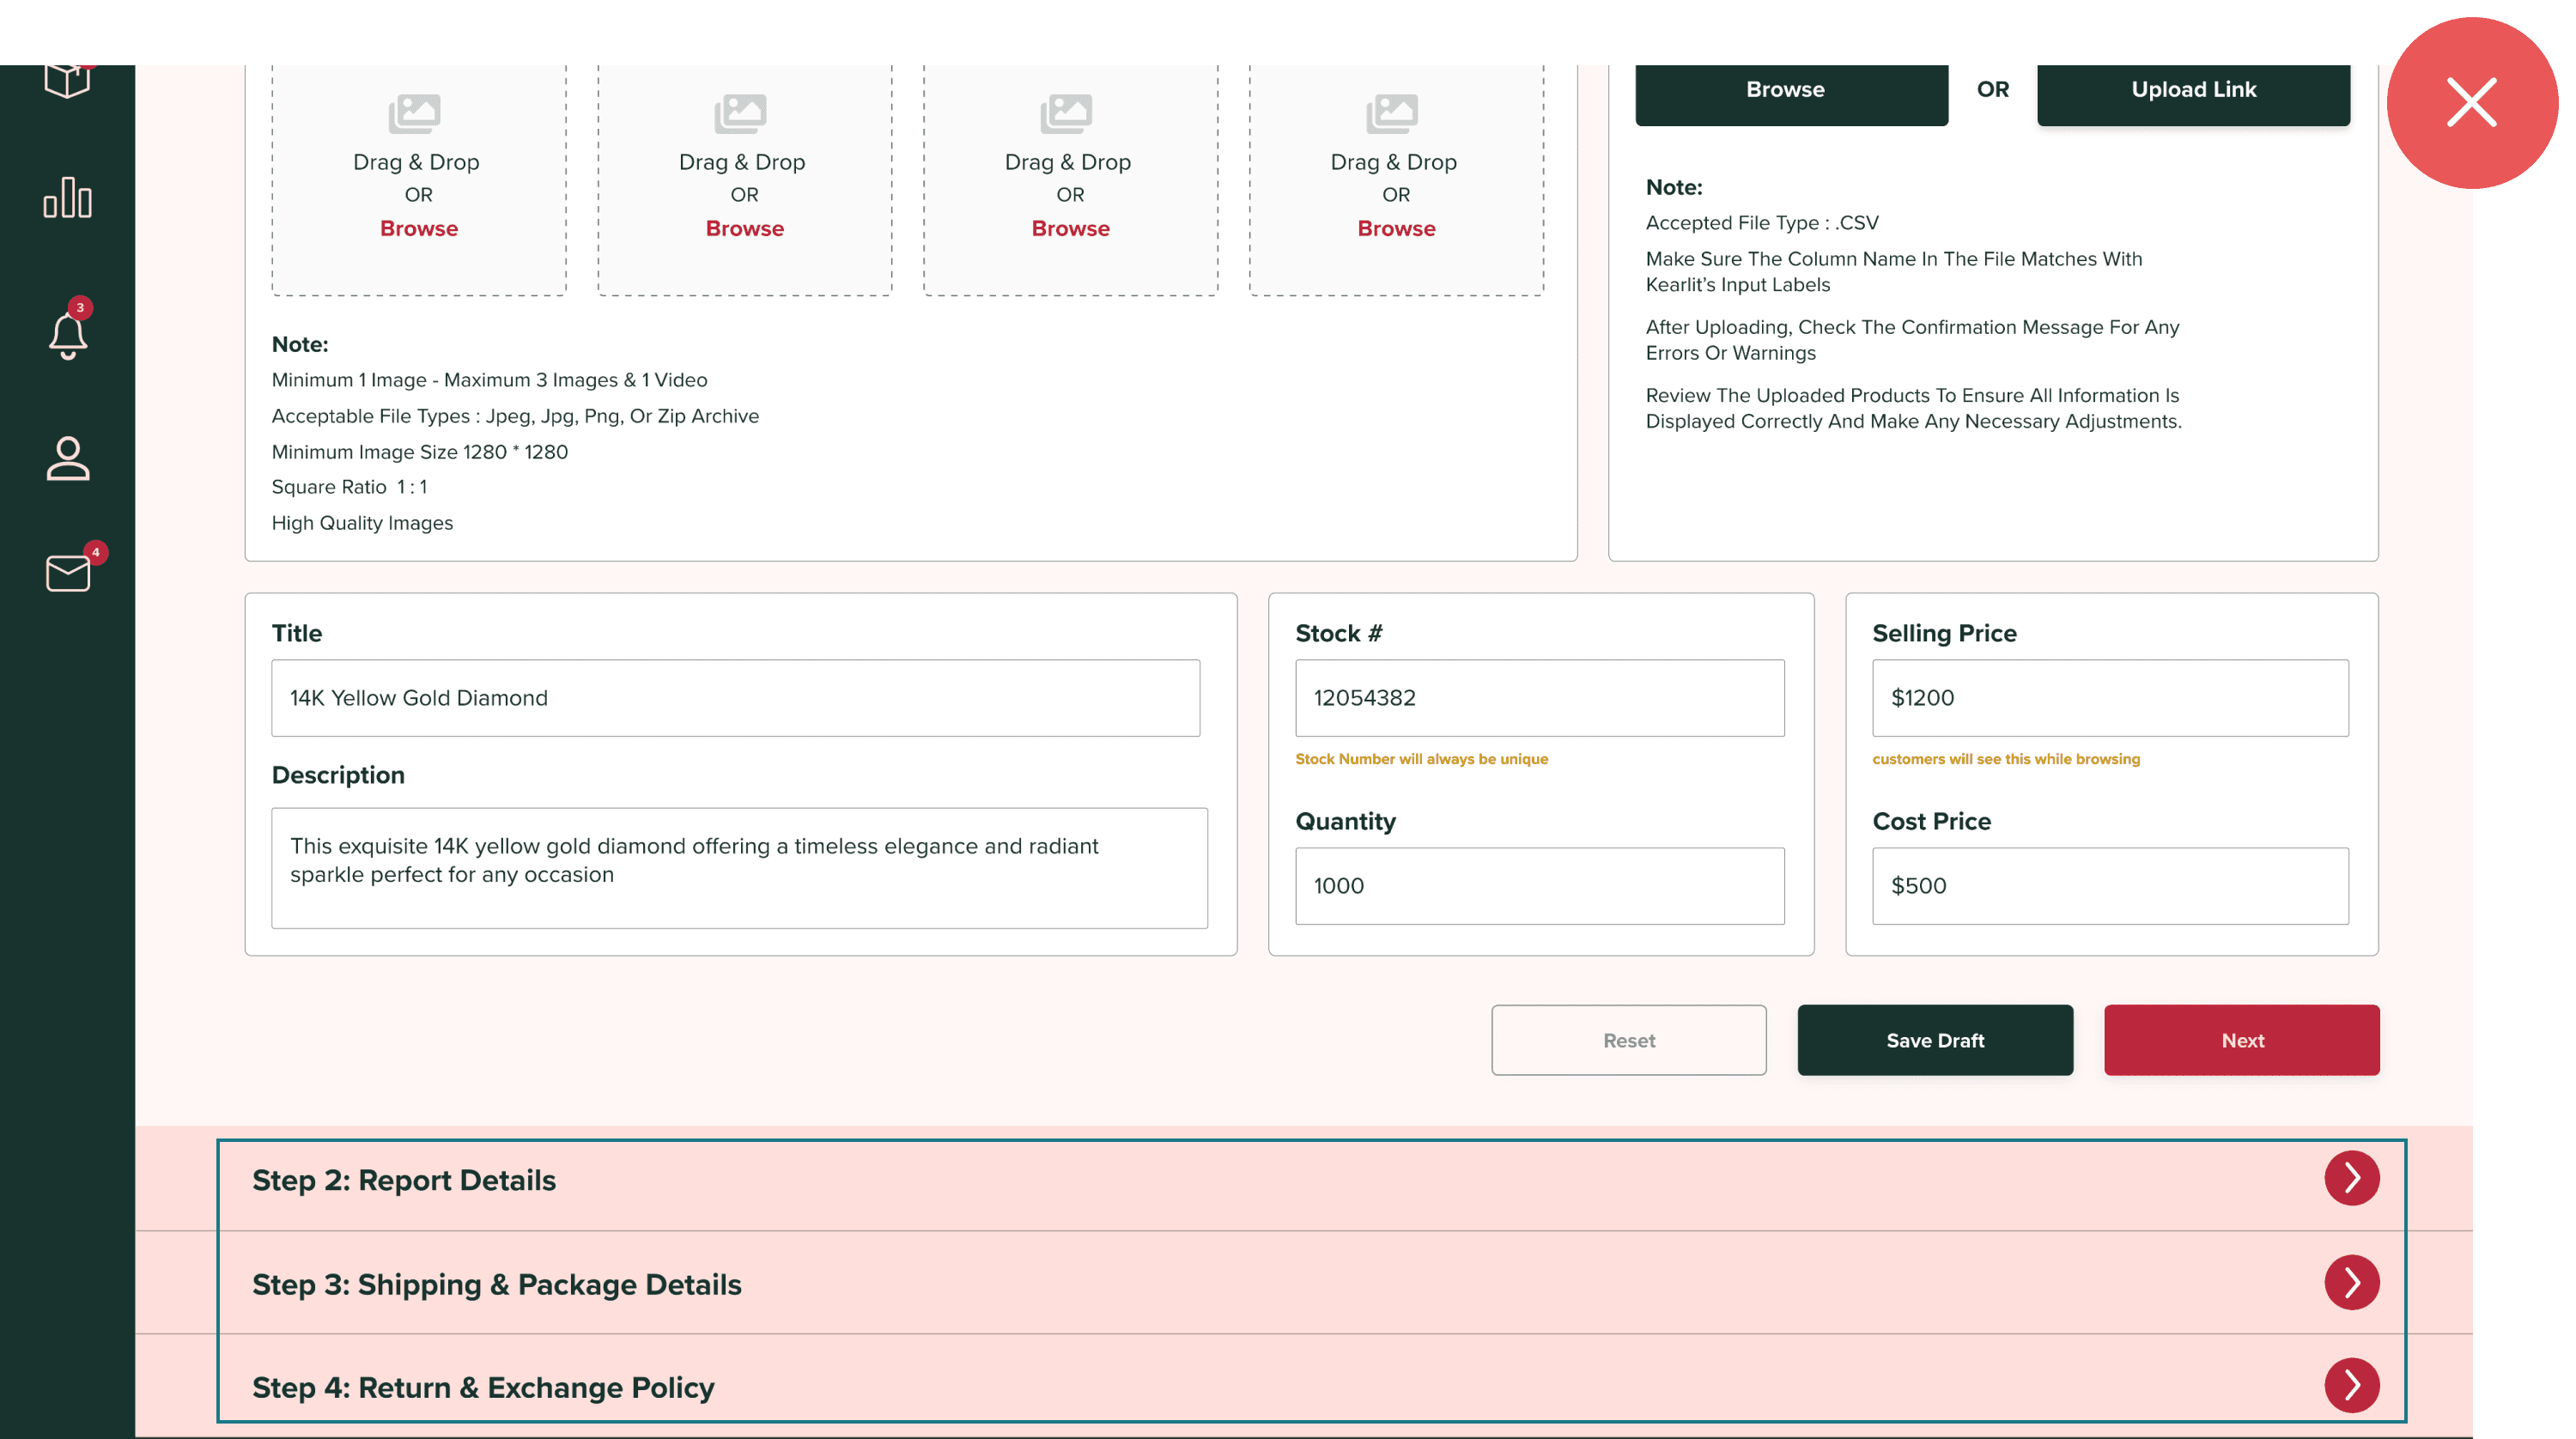Screen dimensions: 2576x1439
Task: Expand Step 4: Return & Exchange Policy arrow
Action: pos(2350,1385)
